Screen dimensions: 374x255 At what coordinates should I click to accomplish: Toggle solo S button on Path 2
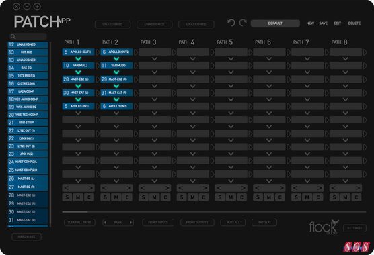[x=105, y=197]
